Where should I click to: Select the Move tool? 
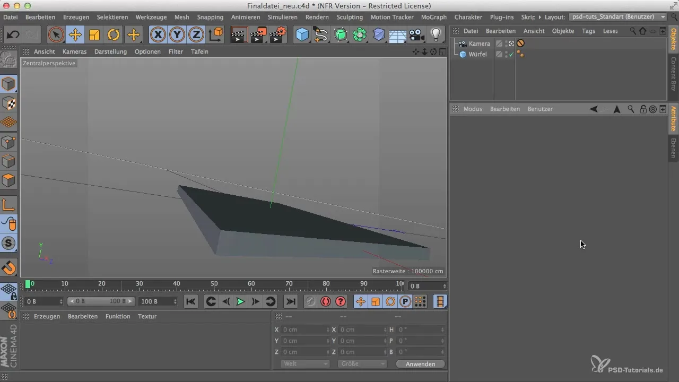tap(75, 35)
